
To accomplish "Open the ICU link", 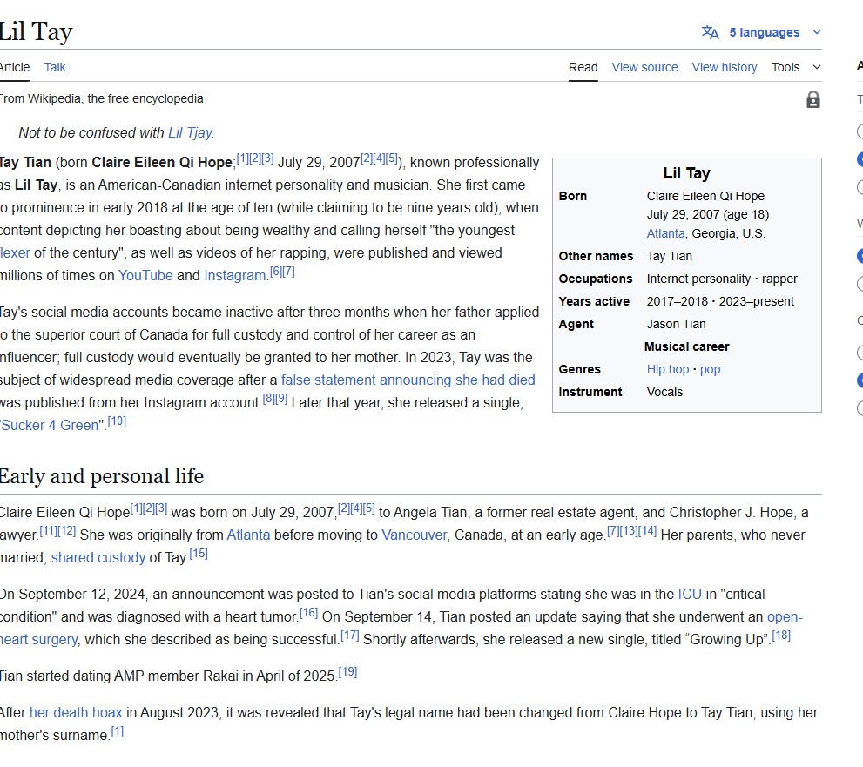I will point(690,595).
